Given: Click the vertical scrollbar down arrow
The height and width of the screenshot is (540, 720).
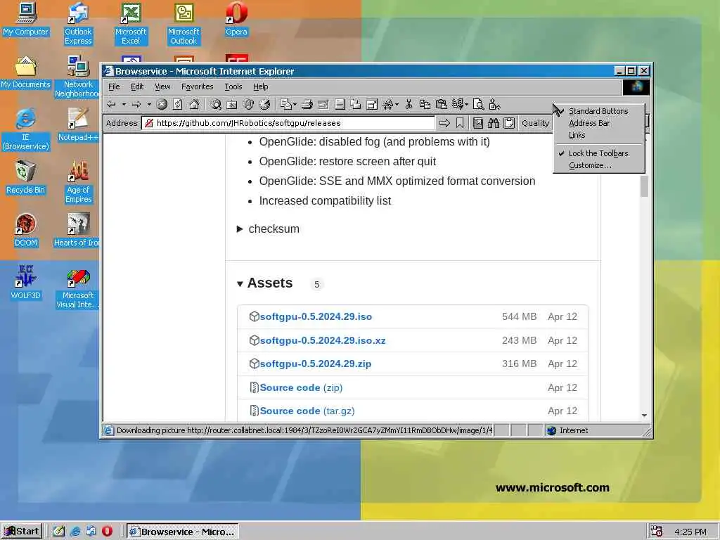Looking at the screenshot, I should pos(644,415).
